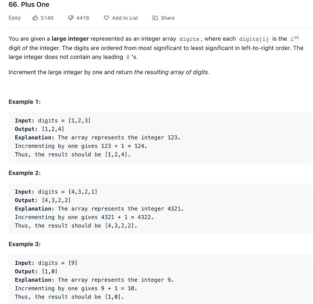The height and width of the screenshot is (304, 313).
Task: Click the inline 0 code tag
Action: point(128,58)
